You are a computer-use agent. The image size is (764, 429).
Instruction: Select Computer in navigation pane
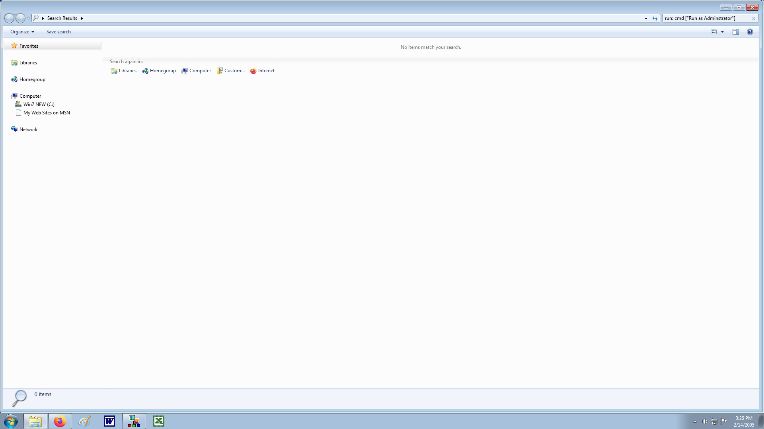pos(30,96)
